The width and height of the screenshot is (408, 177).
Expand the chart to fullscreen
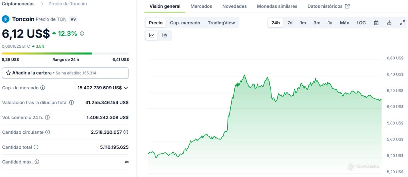(402, 23)
